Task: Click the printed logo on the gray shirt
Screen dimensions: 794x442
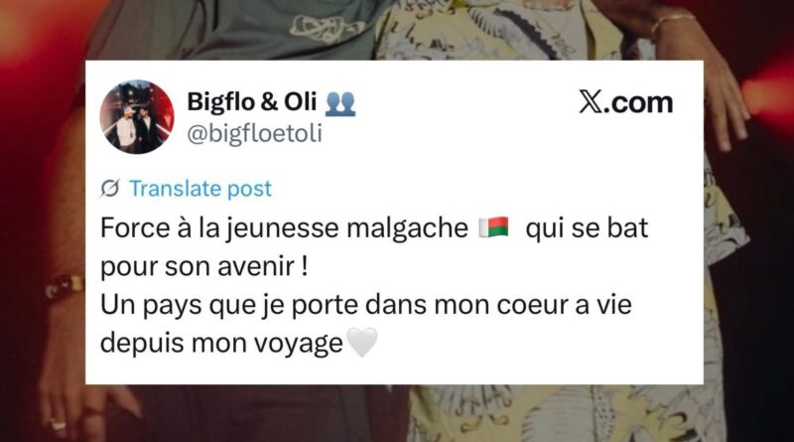Action: pyautogui.click(x=326, y=29)
